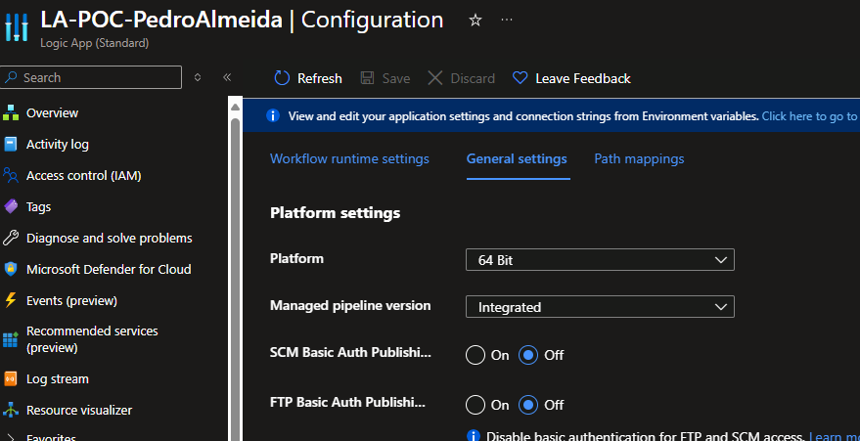Image resolution: width=860 pixels, height=441 pixels.
Task: Click the favorite star icon in title
Action: pyautogui.click(x=475, y=20)
